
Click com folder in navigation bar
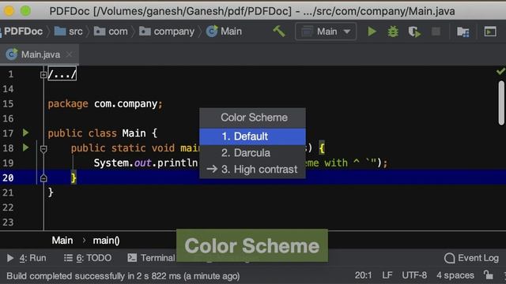[x=111, y=32]
